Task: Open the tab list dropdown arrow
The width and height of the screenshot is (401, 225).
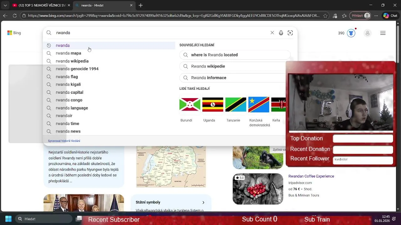Action: tap(5, 5)
